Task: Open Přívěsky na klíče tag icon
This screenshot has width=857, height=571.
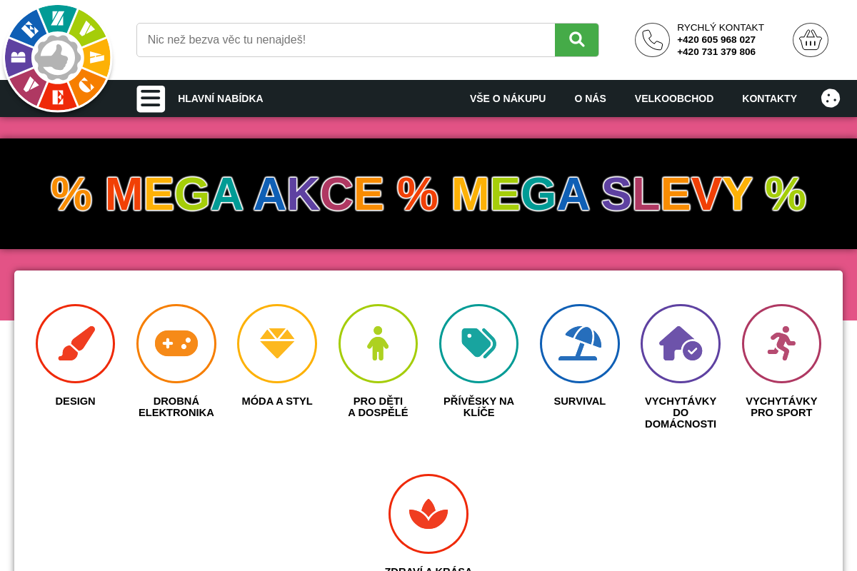Action: point(478,343)
